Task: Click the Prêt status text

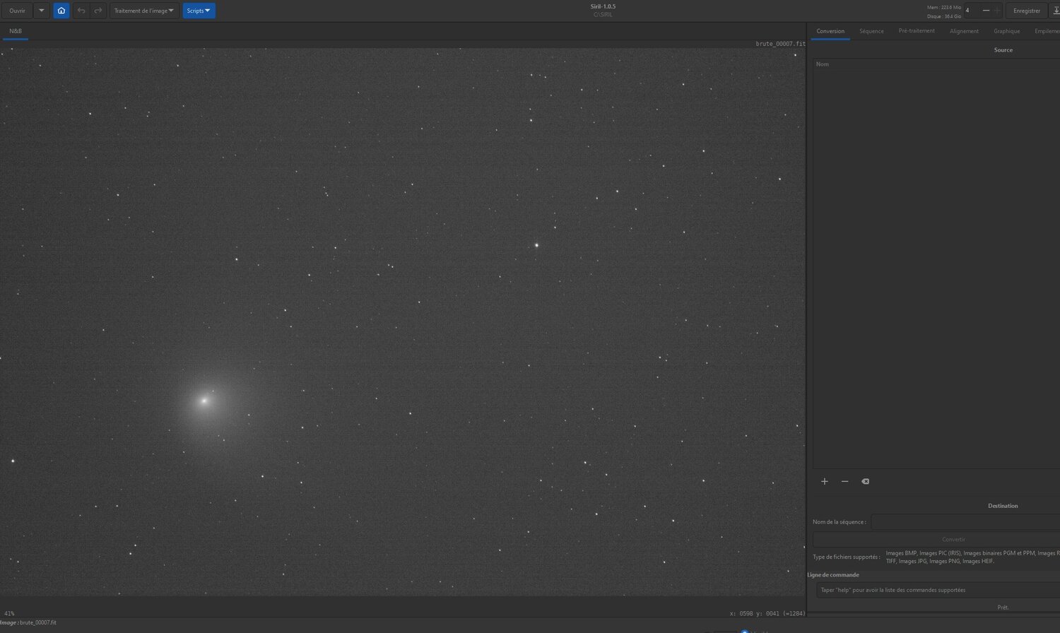Action: pos(1003,608)
